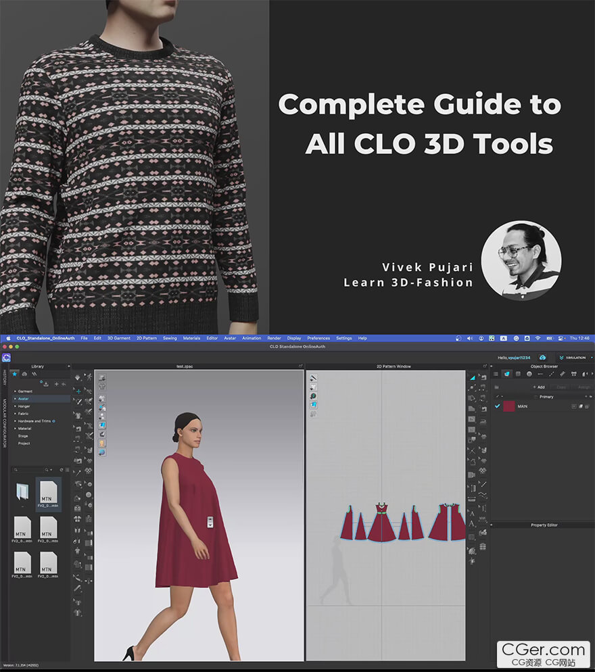Expand Hardware and Trims folder

16,421
